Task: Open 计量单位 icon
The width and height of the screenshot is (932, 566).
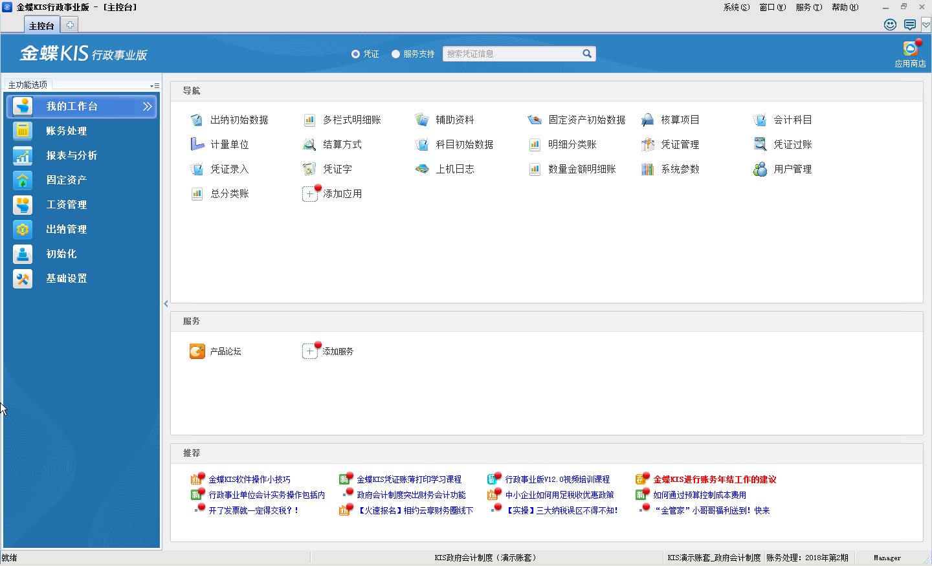Action: coord(197,144)
